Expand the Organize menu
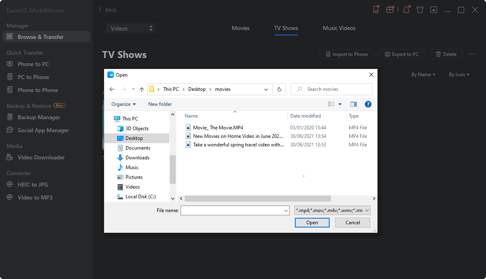The image size is (486, 279). click(124, 104)
